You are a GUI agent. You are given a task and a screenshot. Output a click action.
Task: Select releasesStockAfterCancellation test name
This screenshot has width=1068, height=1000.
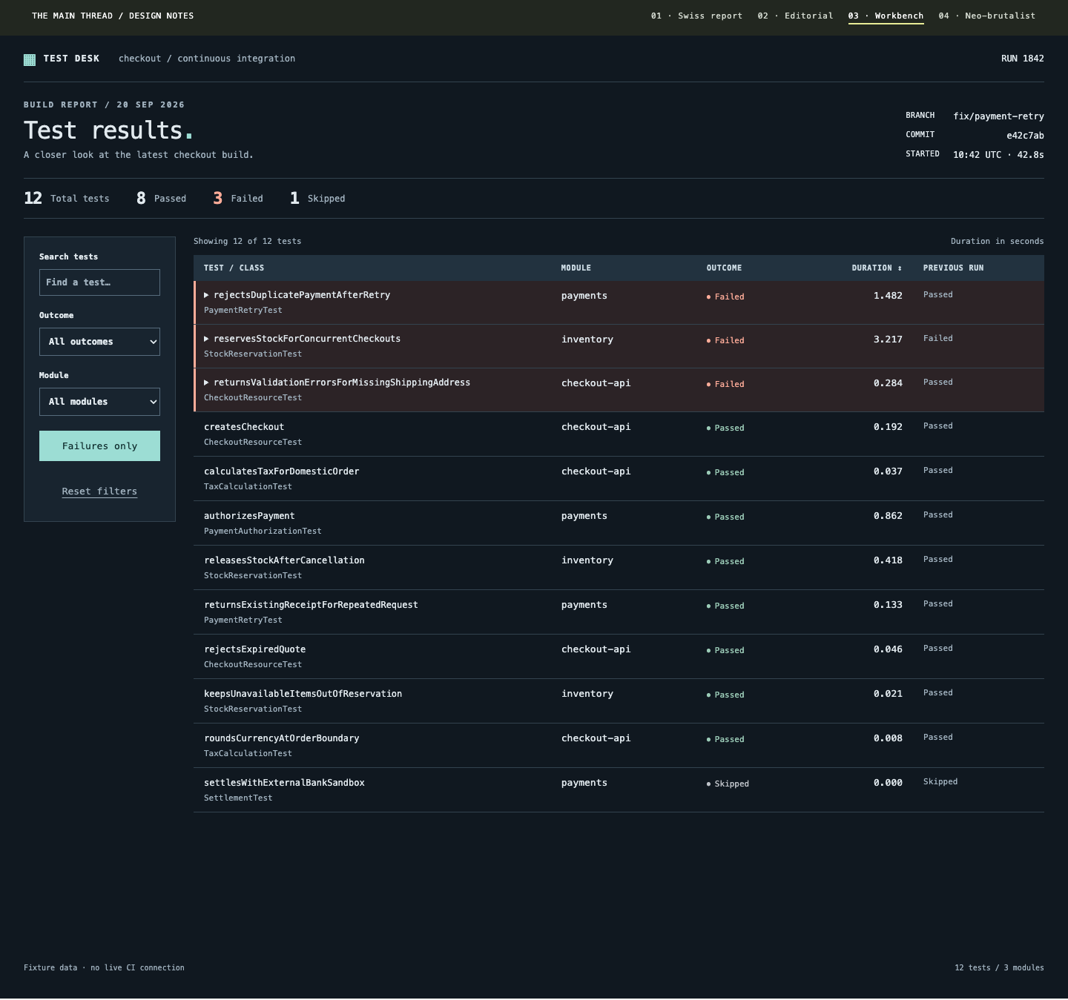[284, 560]
